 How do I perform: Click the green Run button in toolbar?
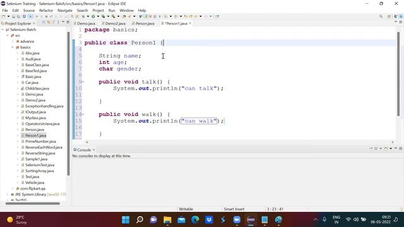pos(93,16)
